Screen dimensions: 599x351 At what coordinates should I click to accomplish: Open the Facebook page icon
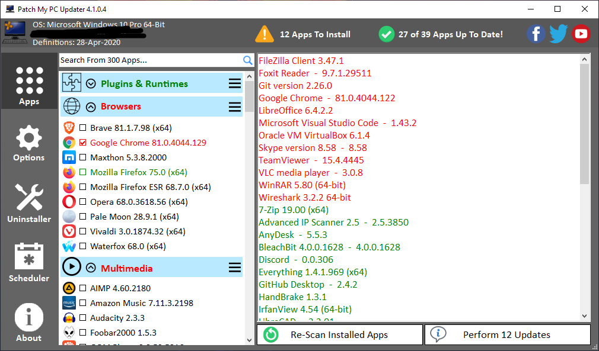[536, 34]
